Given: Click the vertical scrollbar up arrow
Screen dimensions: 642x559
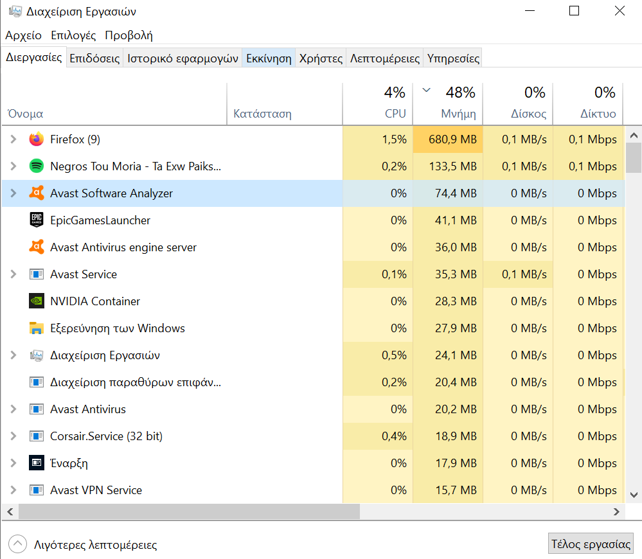Looking at the screenshot, I should [634, 135].
